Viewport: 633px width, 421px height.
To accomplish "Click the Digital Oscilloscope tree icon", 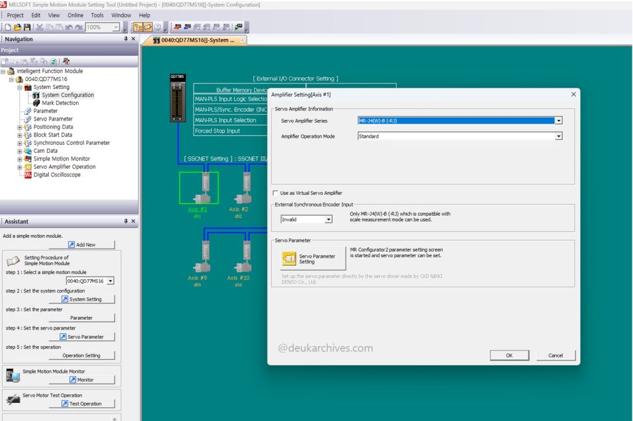I will pos(27,175).
